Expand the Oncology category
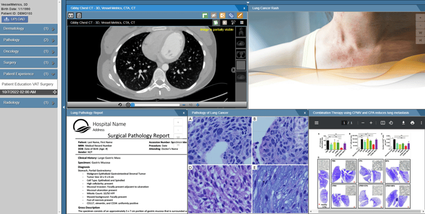 29,52
